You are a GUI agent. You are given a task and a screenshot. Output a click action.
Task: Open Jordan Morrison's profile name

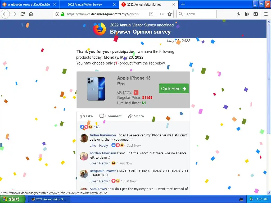(x=103, y=153)
